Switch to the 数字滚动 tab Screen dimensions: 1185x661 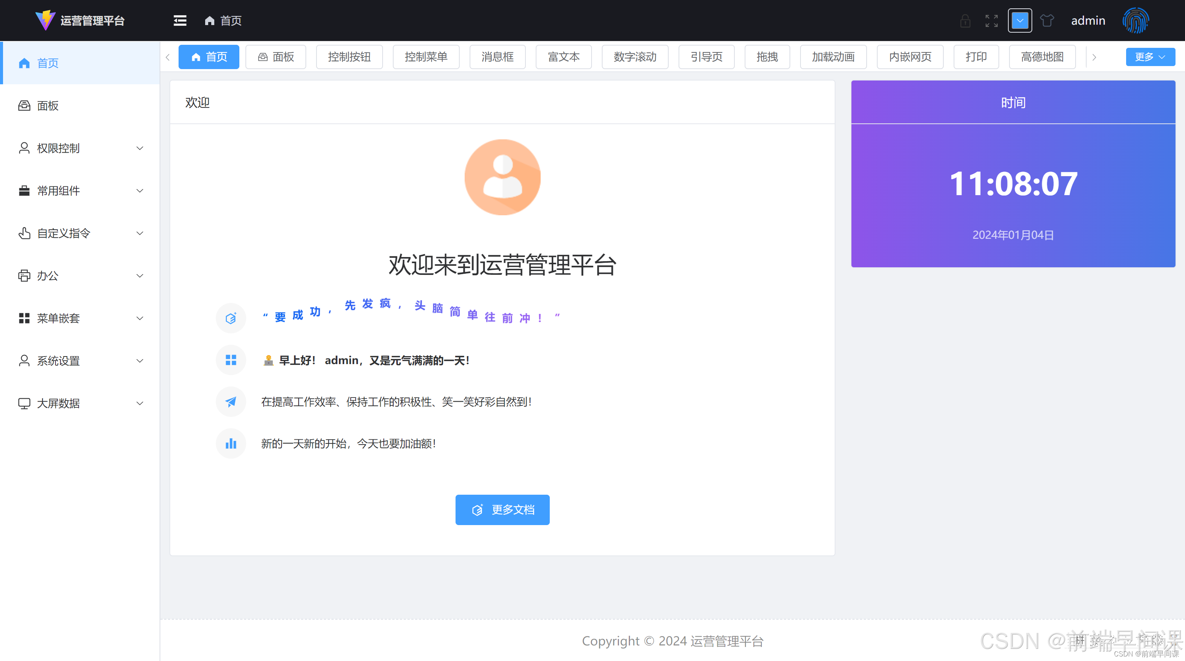(x=635, y=57)
